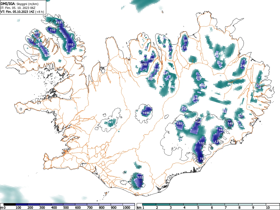Click the visibility value 78 near the coast
280x210 pixels.
coord(202,159)
